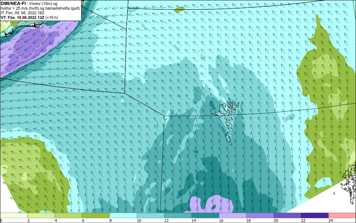Click the white gust contour in the top-left purple area
The height and width of the screenshot is (223, 356).
coord(31,43)
